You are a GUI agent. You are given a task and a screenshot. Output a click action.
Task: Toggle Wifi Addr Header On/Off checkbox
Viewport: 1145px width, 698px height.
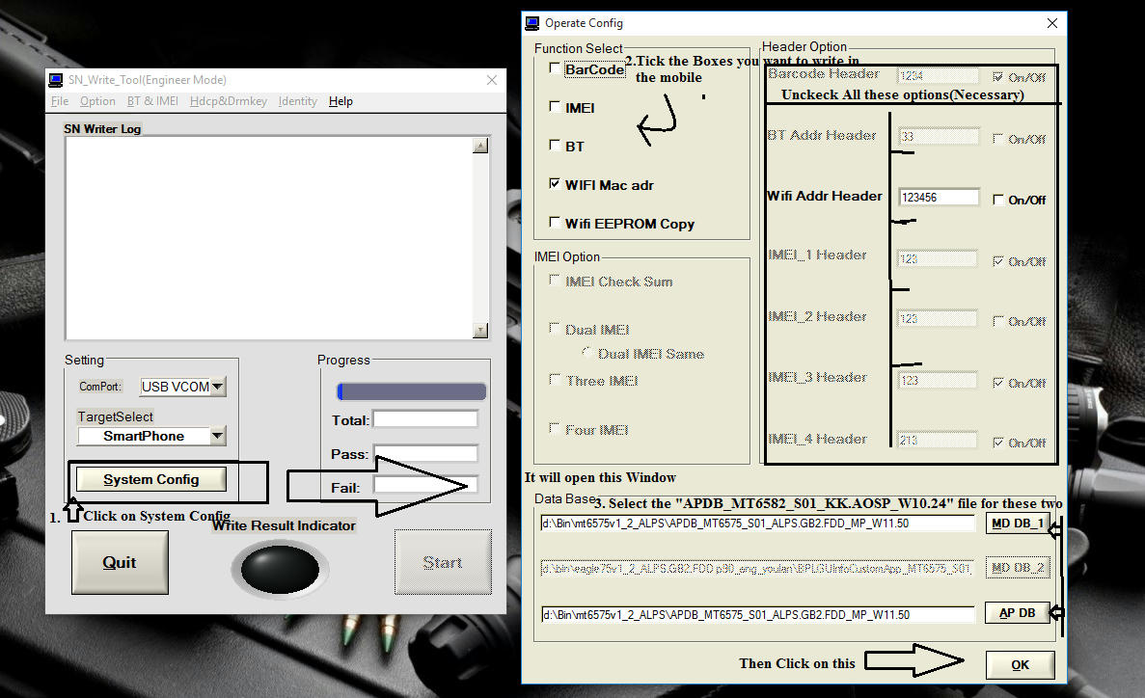click(x=998, y=200)
